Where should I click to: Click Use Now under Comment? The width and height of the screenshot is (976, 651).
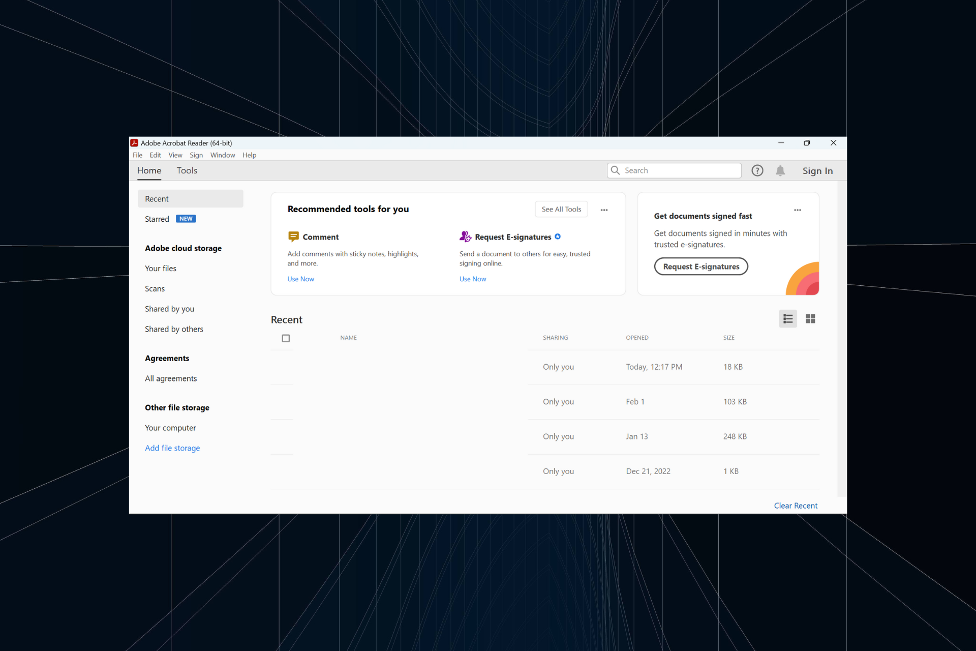(x=300, y=279)
